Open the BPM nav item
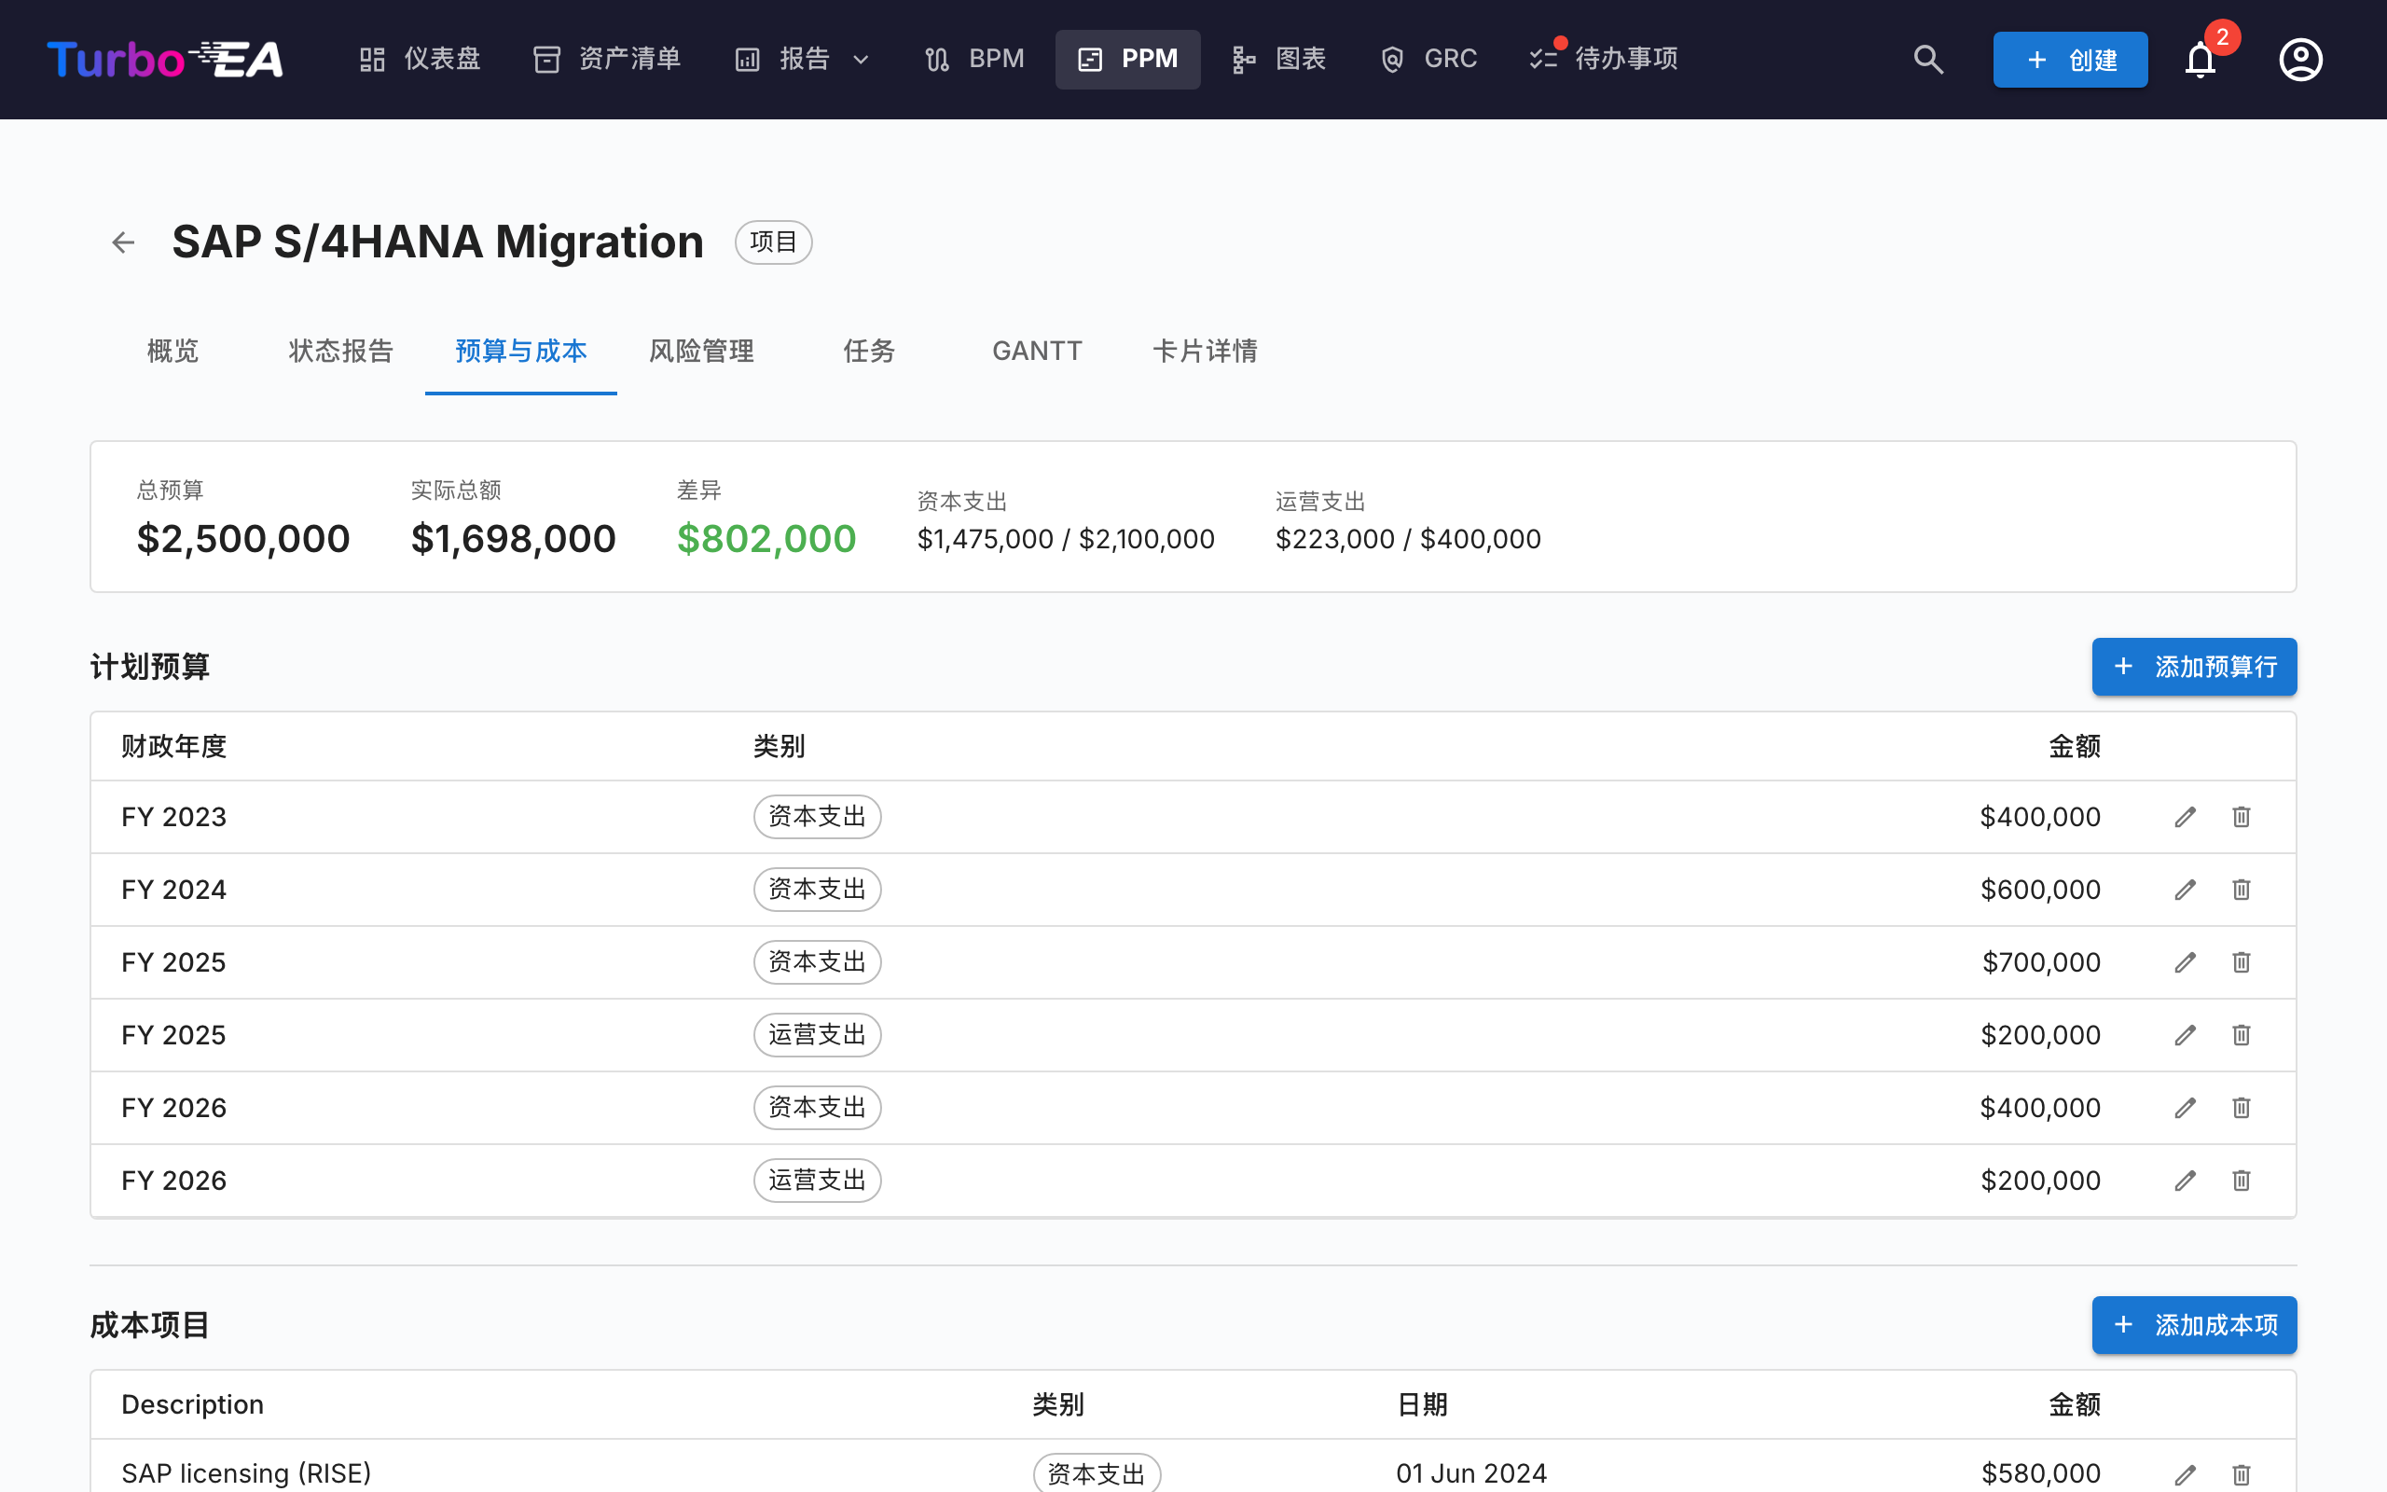 click(x=974, y=59)
